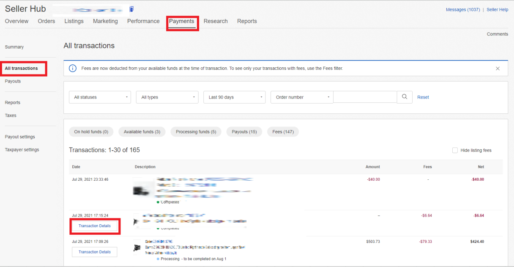Open the Last 90 days date range dropdown

[x=234, y=97]
